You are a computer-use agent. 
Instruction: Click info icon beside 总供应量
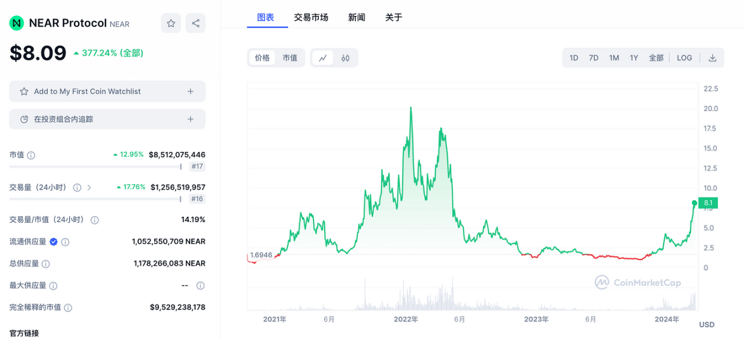[x=45, y=264]
